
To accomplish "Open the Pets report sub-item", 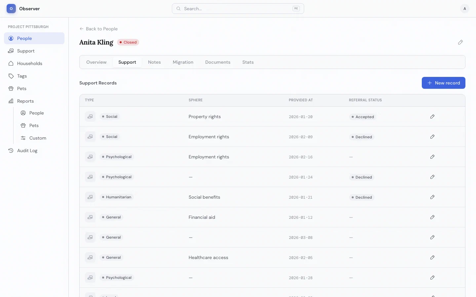I will 40,125.
